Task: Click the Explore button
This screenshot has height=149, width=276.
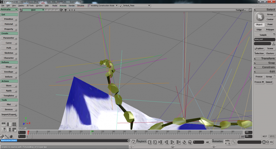Action: click(259, 49)
